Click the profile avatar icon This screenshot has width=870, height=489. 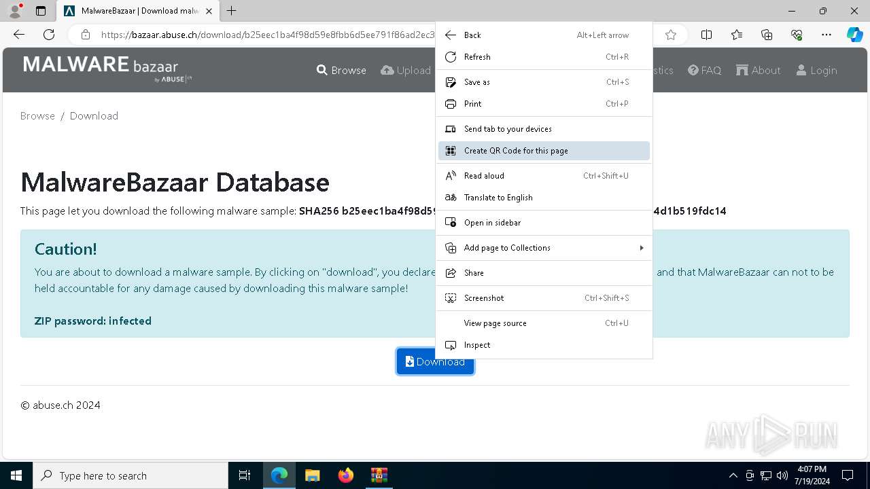[x=16, y=11]
